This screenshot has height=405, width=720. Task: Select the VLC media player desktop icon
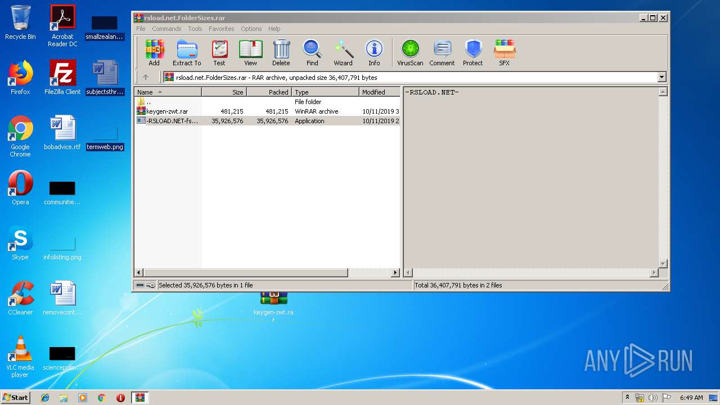pyautogui.click(x=20, y=357)
